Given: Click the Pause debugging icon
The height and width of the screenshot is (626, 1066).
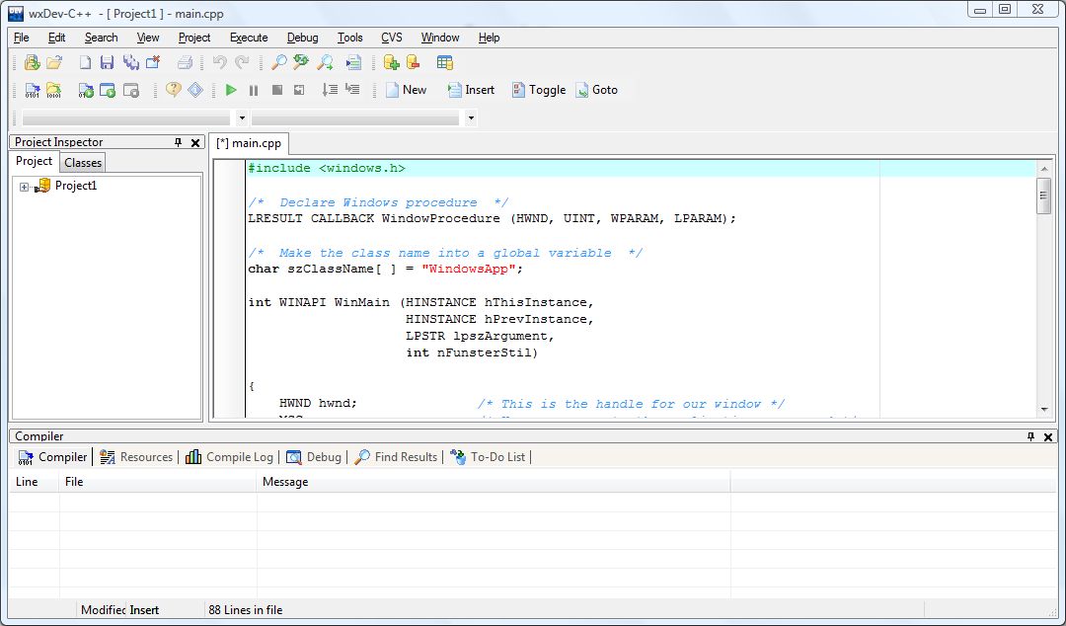Looking at the screenshot, I should point(254,90).
